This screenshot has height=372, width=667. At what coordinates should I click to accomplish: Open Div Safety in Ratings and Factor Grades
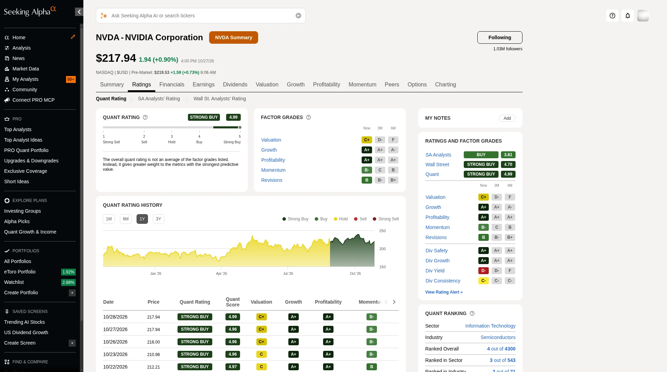436,251
